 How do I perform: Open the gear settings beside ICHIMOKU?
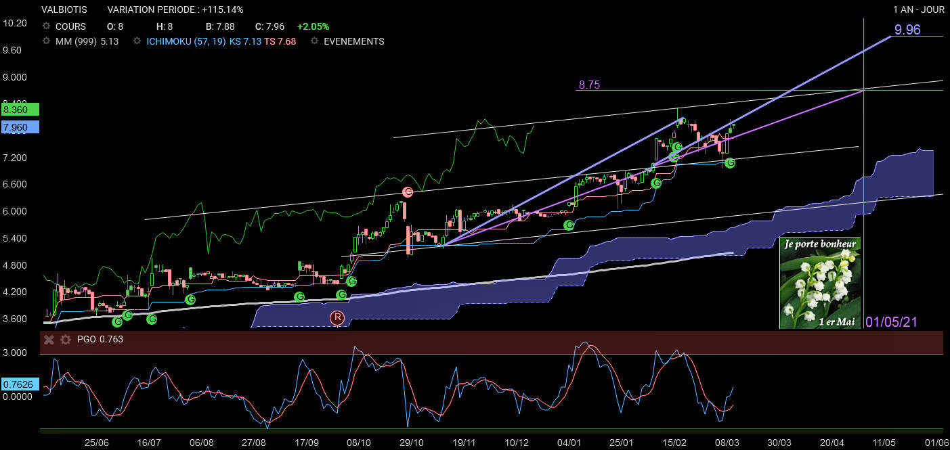137,41
